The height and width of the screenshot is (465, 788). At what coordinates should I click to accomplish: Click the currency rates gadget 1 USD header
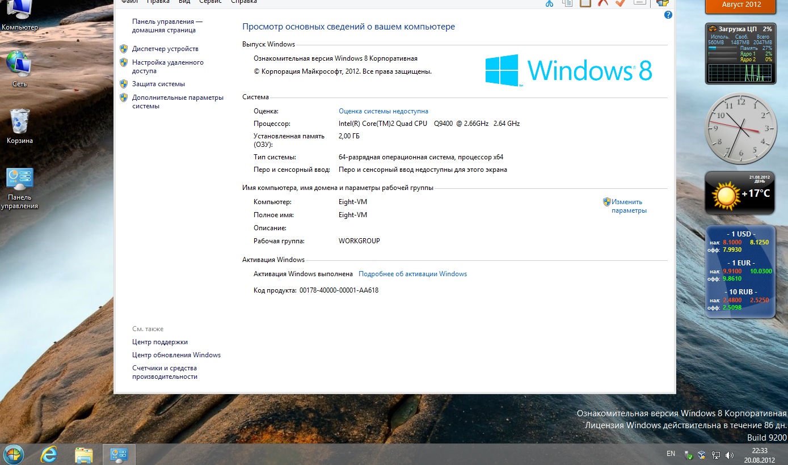click(x=740, y=234)
